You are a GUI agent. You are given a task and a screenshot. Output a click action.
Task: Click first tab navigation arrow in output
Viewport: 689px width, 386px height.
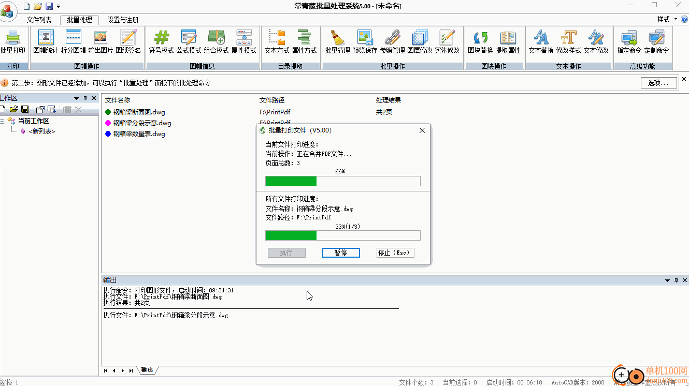pyautogui.click(x=106, y=370)
